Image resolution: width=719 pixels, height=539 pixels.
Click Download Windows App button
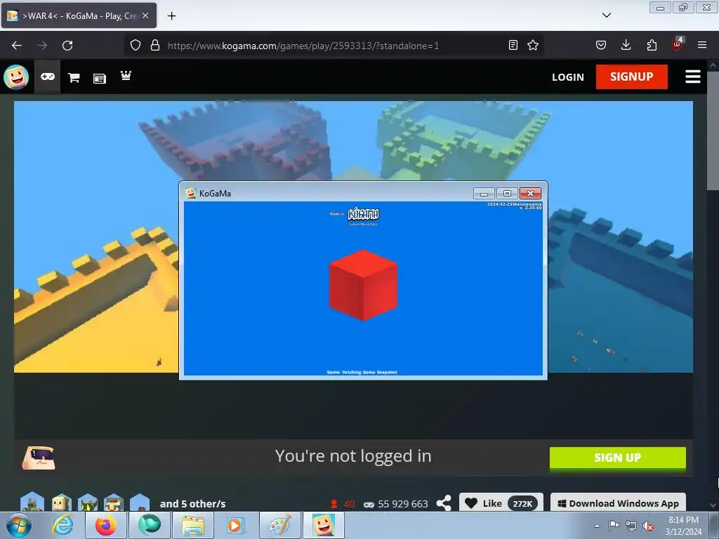(618, 503)
